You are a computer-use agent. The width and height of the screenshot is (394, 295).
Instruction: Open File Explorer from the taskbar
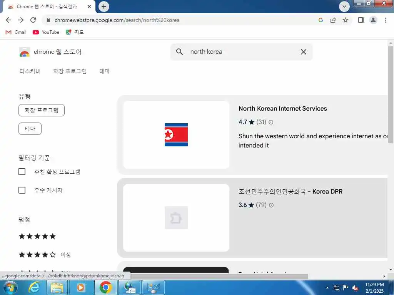point(57,287)
